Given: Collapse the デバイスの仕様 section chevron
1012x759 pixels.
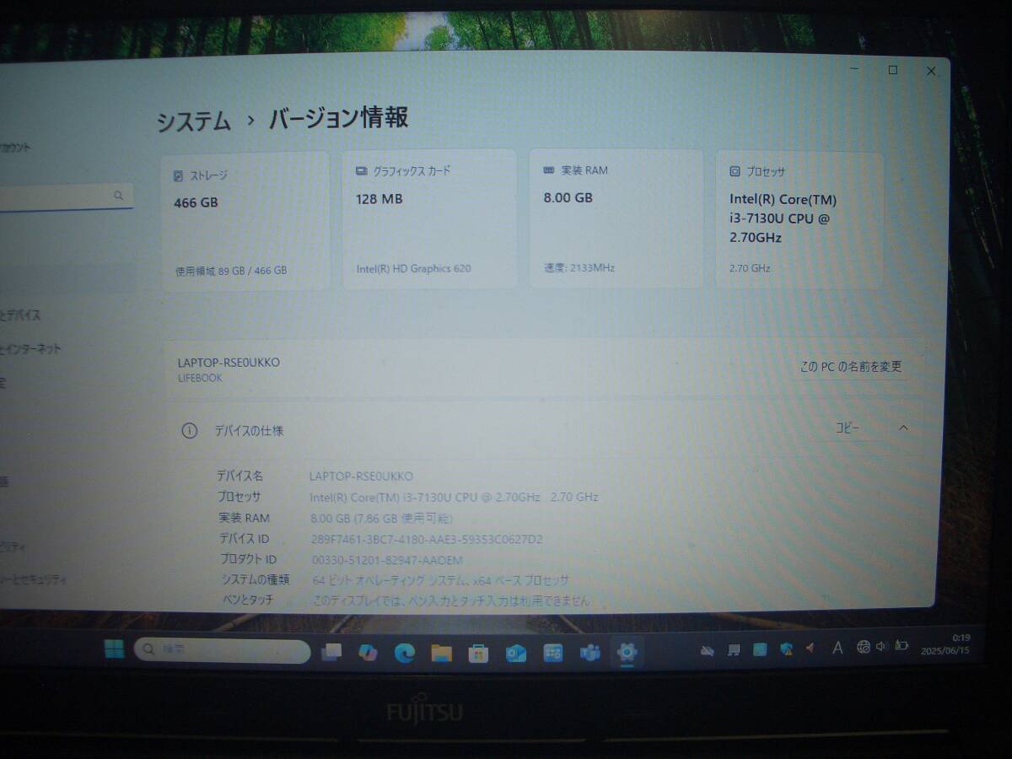Looking at the screenshot, I should tap(903, 428).
